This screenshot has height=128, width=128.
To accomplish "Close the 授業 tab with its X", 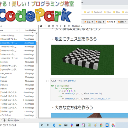I will (126, 22).
